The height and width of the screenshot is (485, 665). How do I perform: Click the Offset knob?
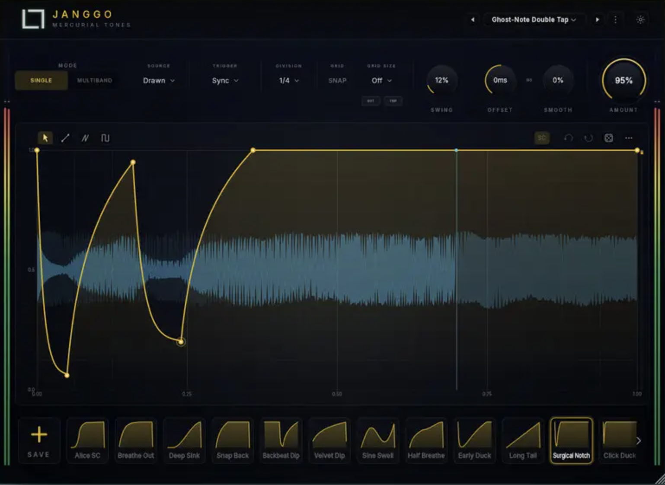[x=500, y=80]
